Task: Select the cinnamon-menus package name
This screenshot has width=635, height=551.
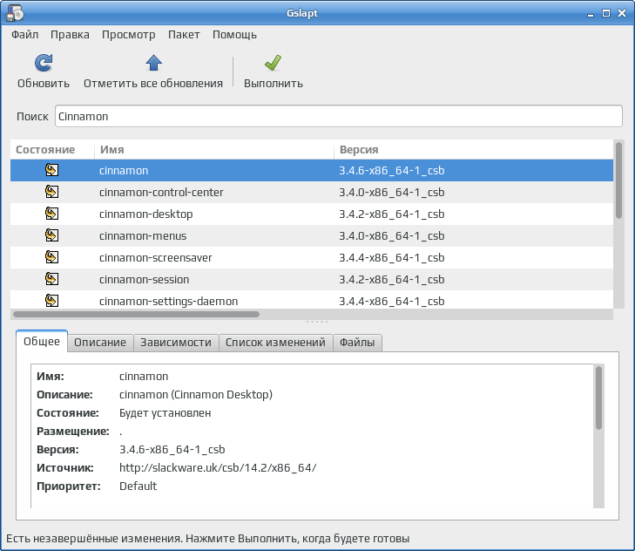Action: click(x=143, y=236)
